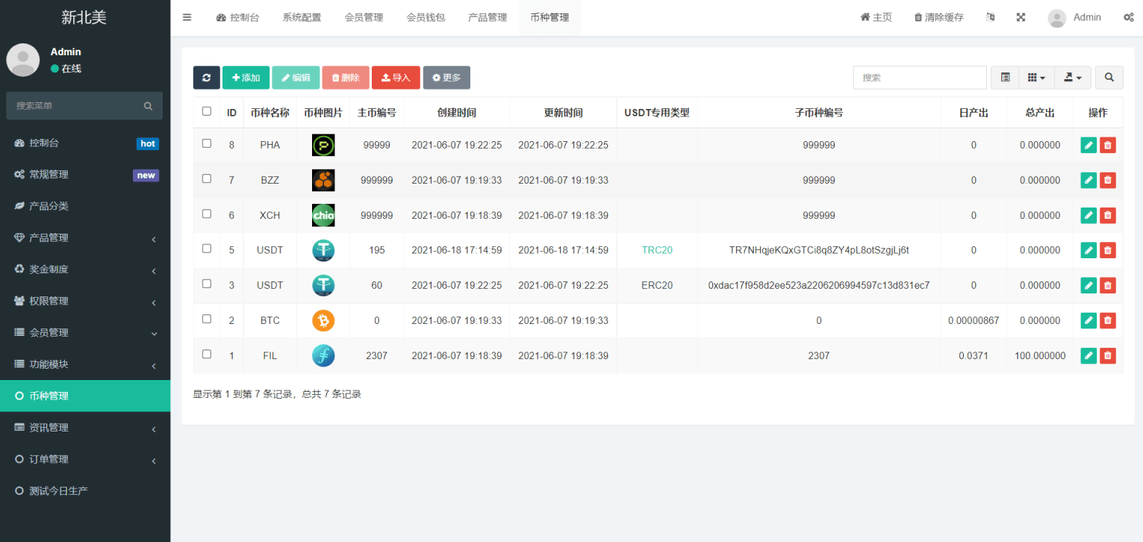Check the checkbox on the XCH row

point(207,215)
